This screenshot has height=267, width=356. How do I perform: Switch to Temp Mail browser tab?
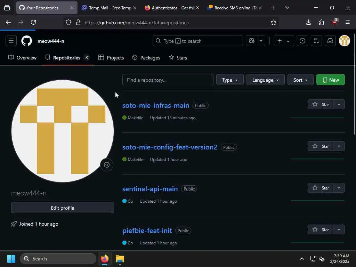click(x=109, y=8)
